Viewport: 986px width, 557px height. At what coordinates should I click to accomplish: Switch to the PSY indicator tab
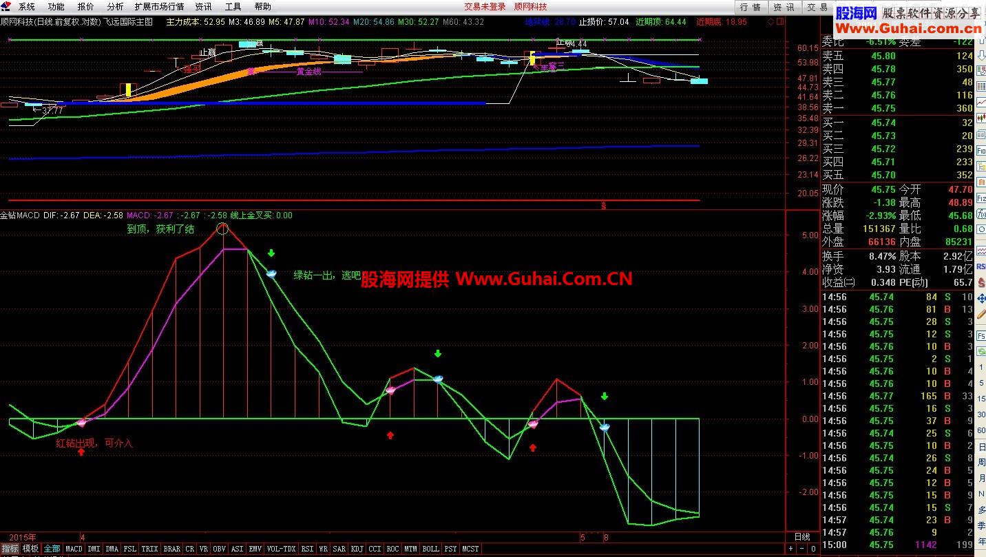[450, 549]
